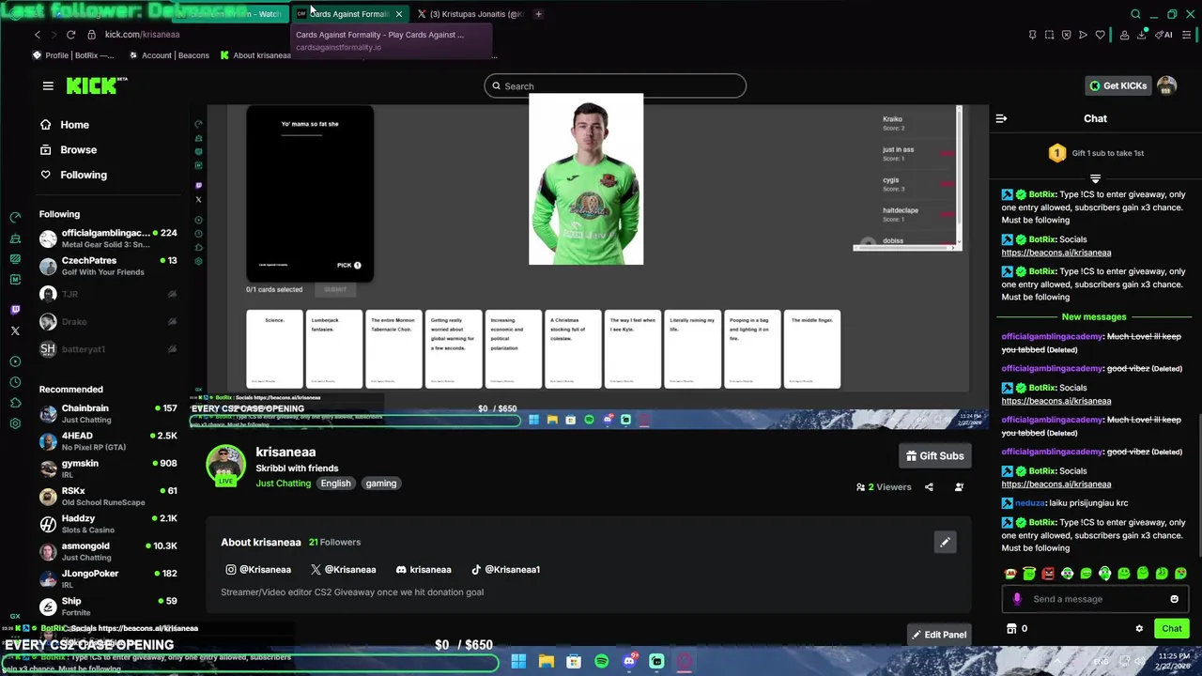Screen dimensions: 1202x676
Task: Open 4HEAD recommended channel
Action: tap(108, 441)
